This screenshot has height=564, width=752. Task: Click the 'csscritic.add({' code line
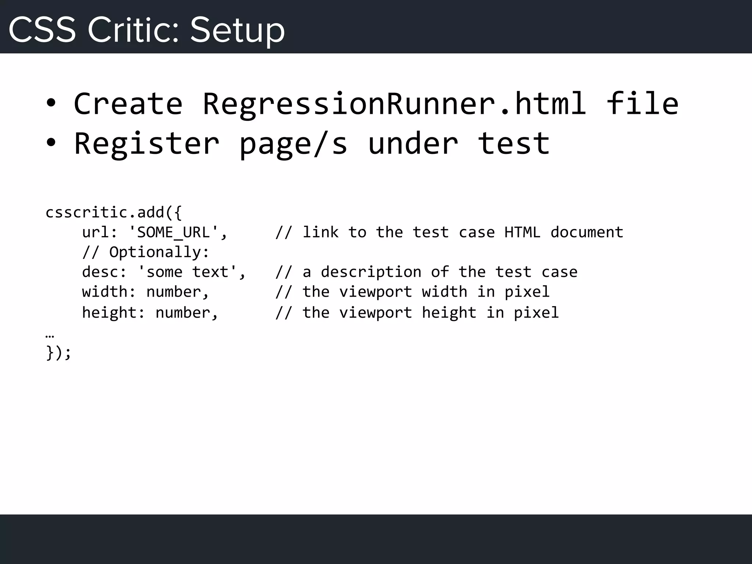[113, 212]
